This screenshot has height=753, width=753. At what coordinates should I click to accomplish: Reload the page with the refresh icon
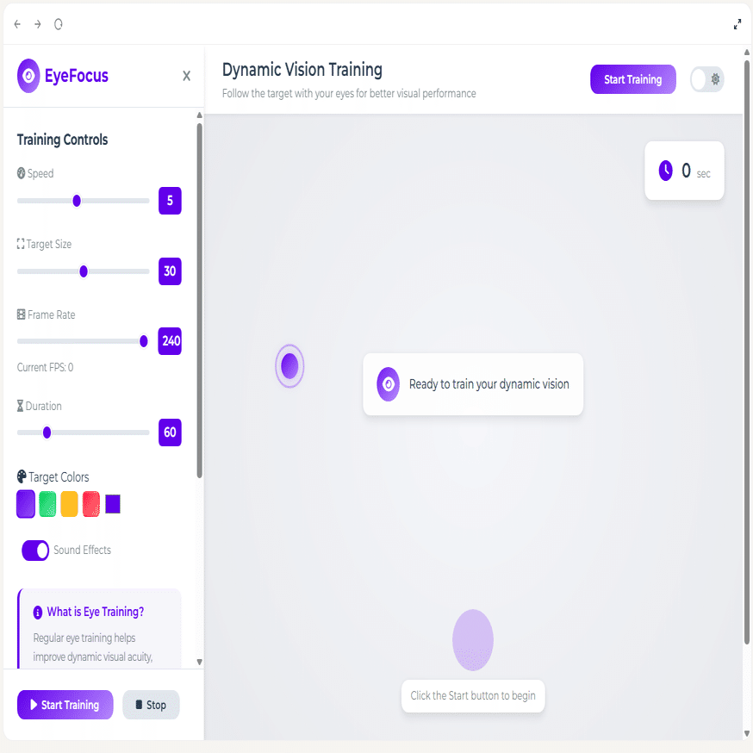coord(58,24)
